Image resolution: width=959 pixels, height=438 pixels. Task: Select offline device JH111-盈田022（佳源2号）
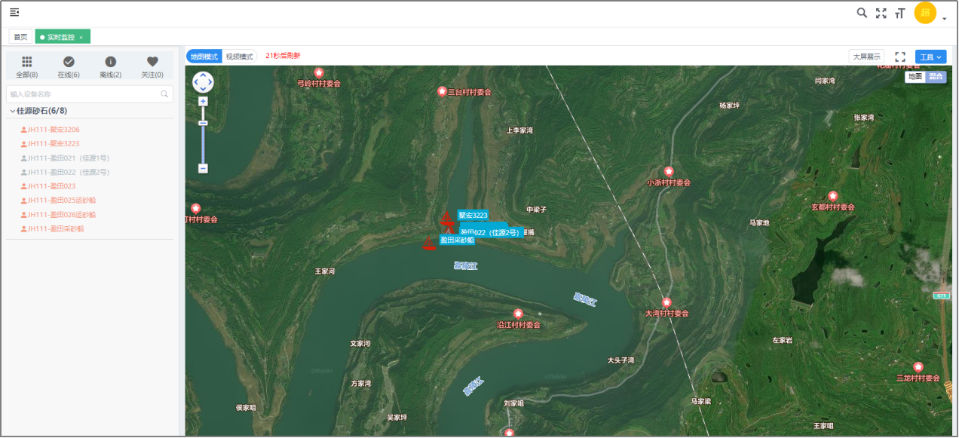point(66,172)
